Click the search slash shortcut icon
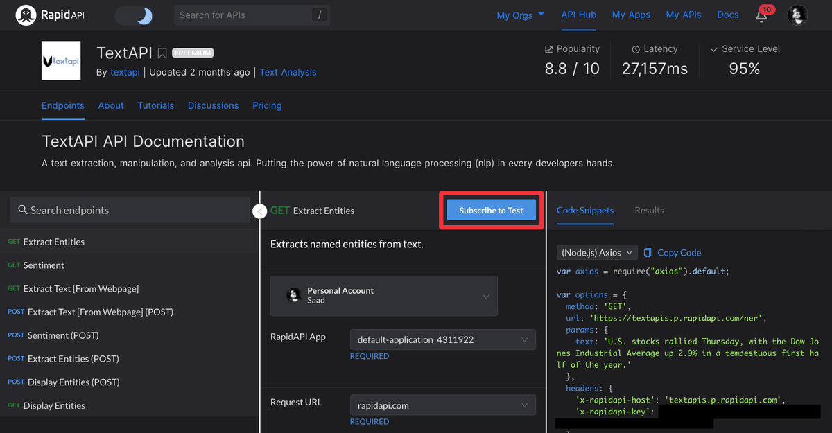 [319, 15]
